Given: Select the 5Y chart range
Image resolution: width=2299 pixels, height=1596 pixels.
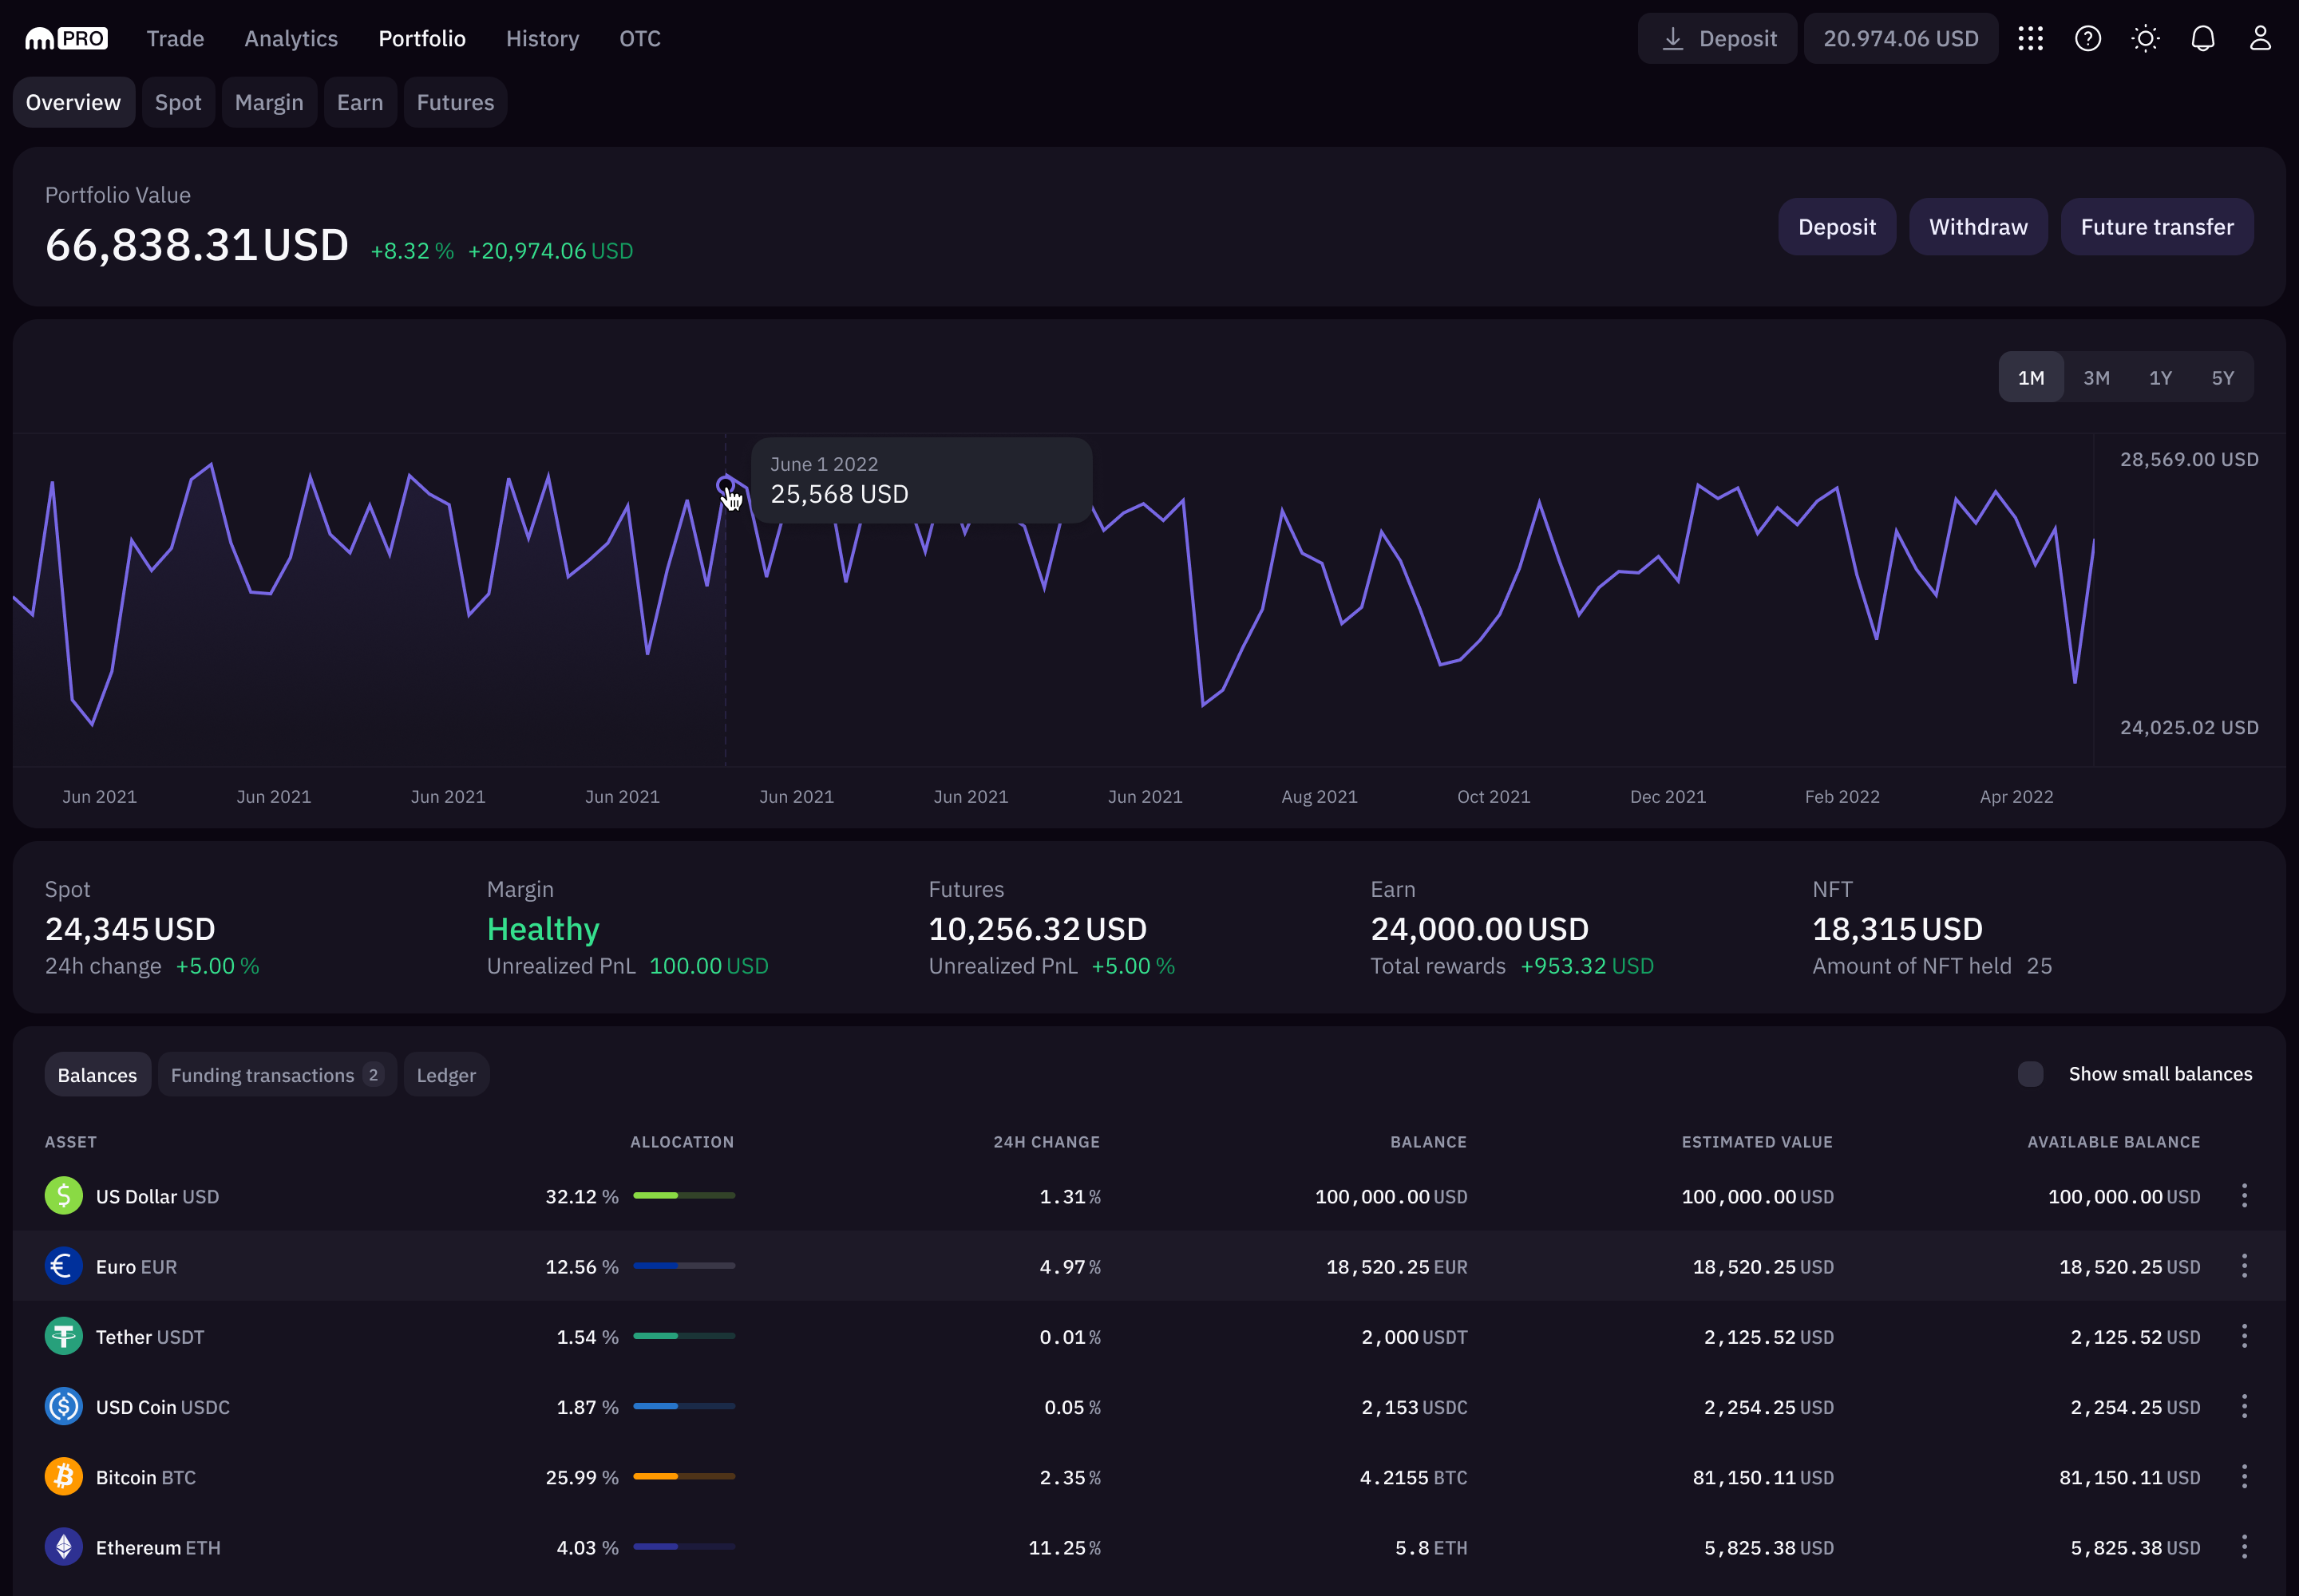Looking at the screenshot, I should point(2222,377).
